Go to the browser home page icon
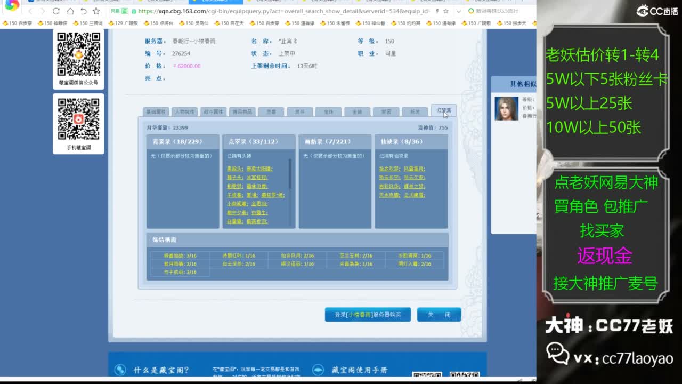 coord(70,11)
